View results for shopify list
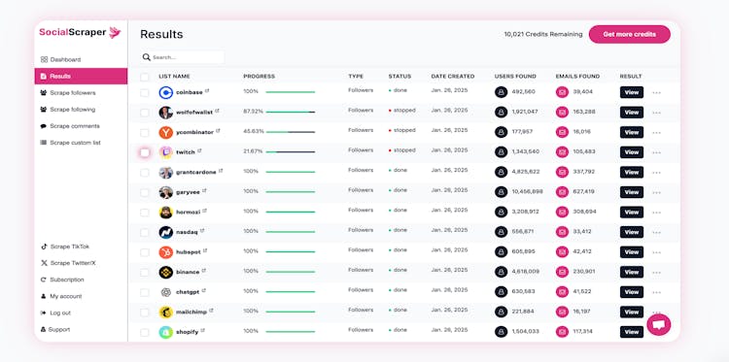The width and height of the screenshot is (729, 362). [x=632, y=332]
